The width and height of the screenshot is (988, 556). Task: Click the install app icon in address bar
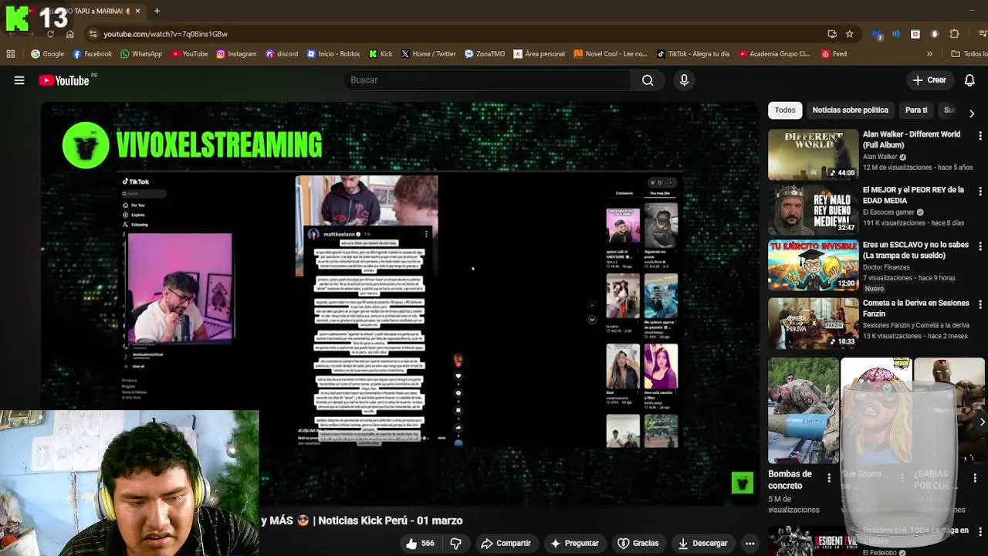(831, 34)
